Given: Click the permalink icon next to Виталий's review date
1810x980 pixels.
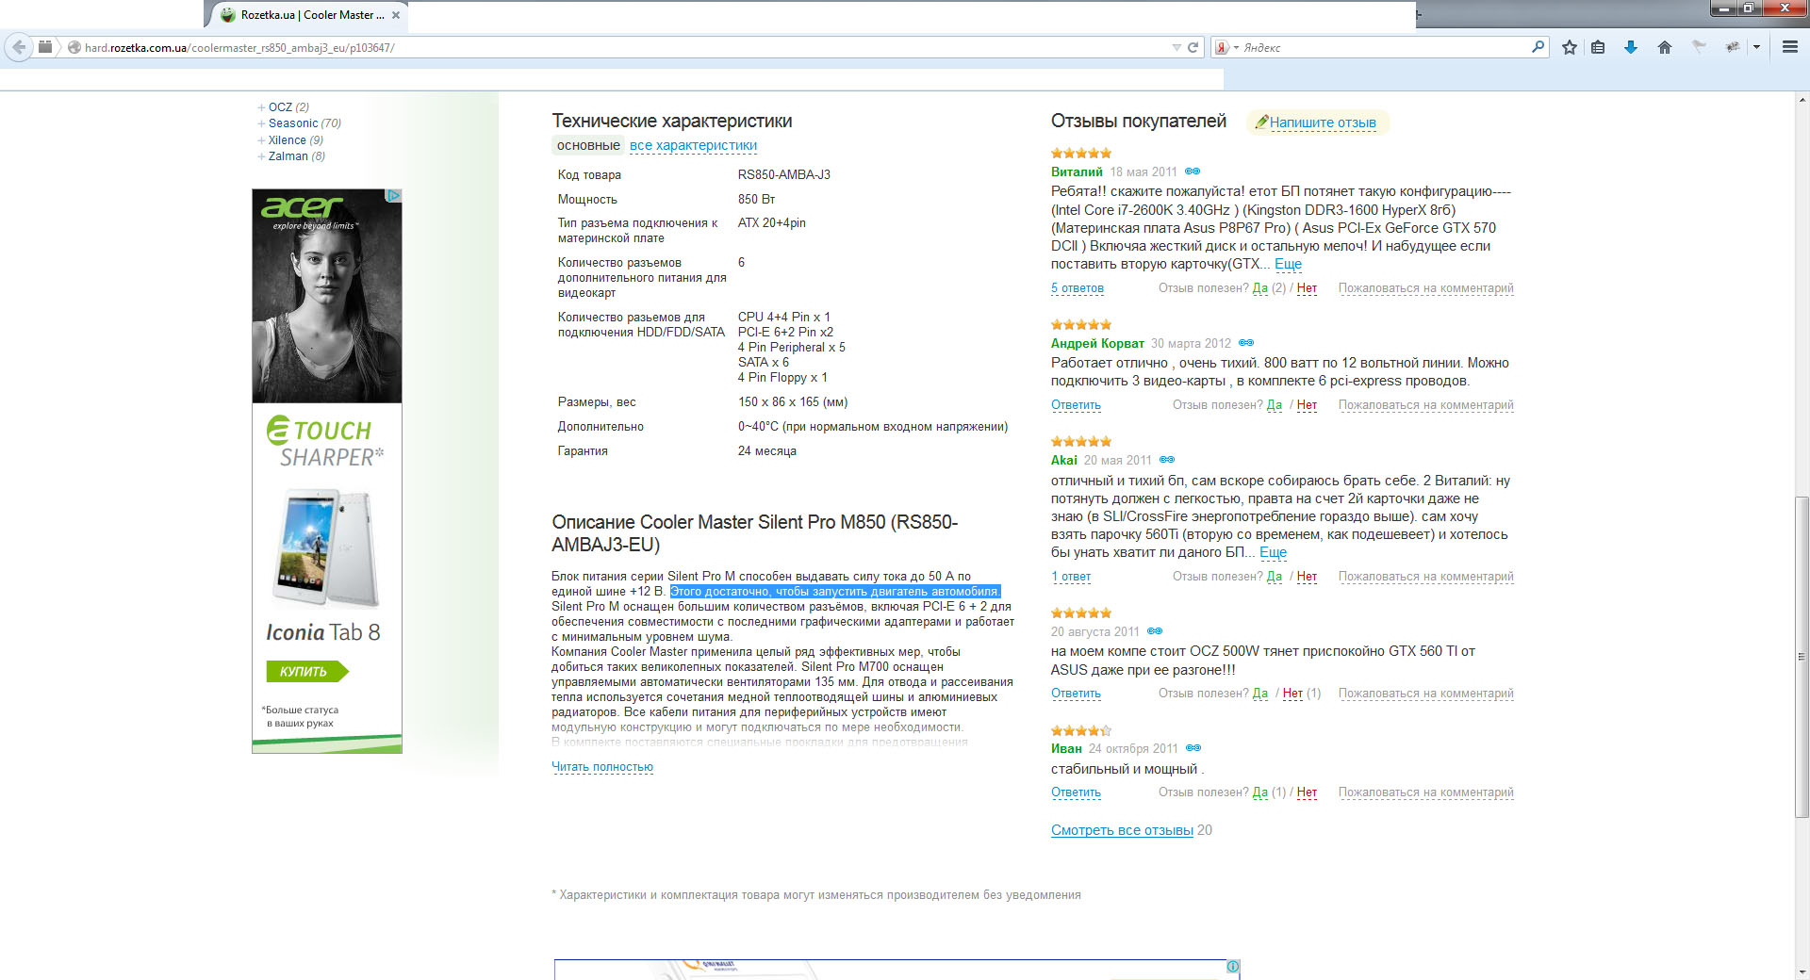Looking at the screenshot, I should coord(1193,171).
